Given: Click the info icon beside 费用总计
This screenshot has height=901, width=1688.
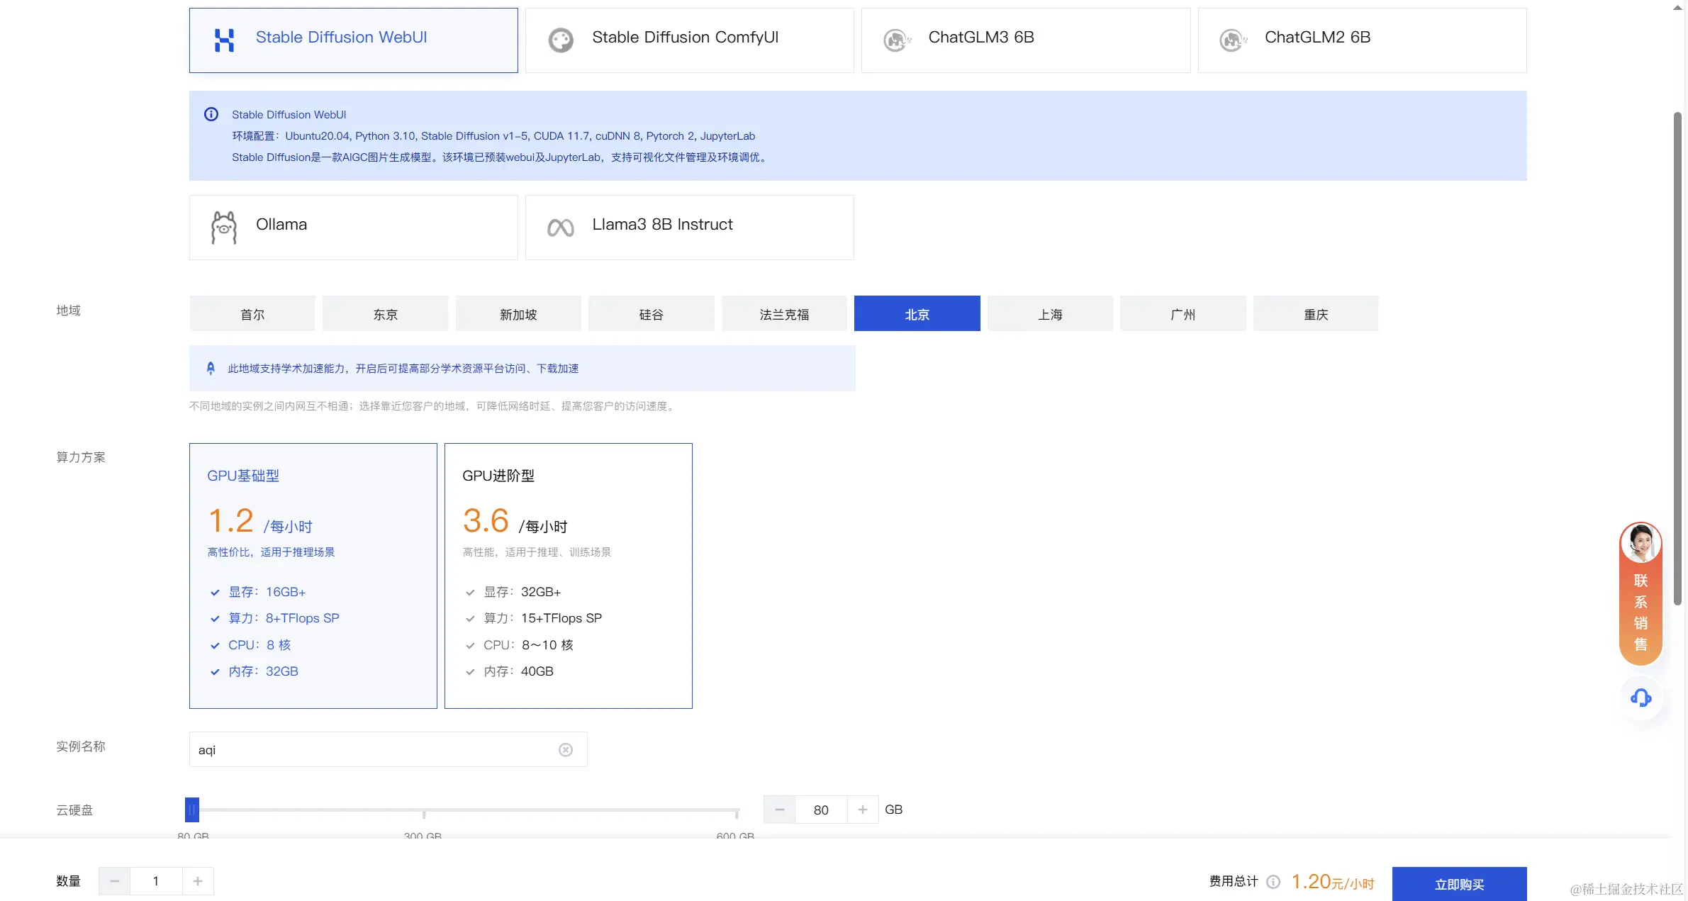Looking at the screenshot, I should click(x=1273, y=881).
